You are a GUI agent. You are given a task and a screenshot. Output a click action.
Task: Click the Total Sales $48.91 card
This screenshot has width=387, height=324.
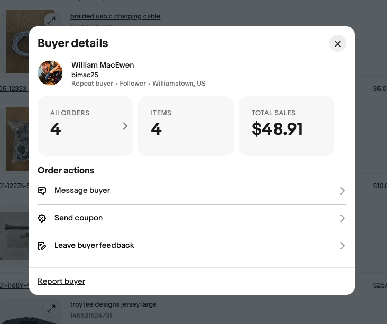coord(286,126)
